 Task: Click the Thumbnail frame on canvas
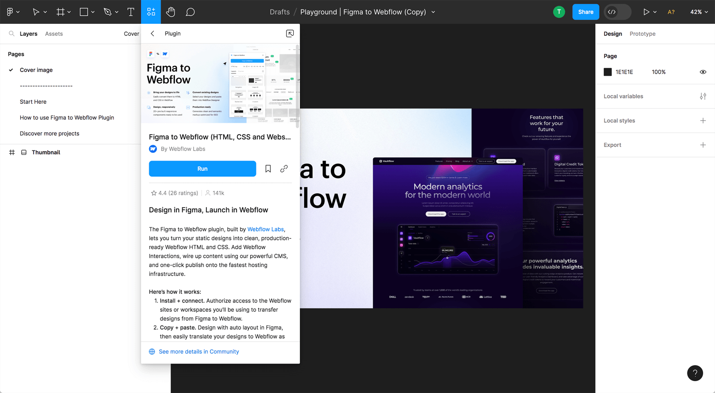(441, 208)
